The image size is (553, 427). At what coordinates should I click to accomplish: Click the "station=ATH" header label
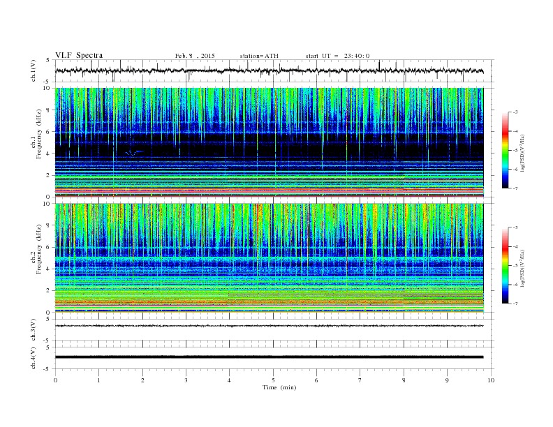coord(259,56)
